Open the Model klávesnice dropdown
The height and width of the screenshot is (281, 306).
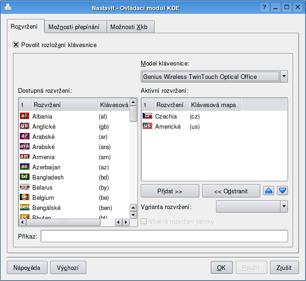click(x=284, y=76)
